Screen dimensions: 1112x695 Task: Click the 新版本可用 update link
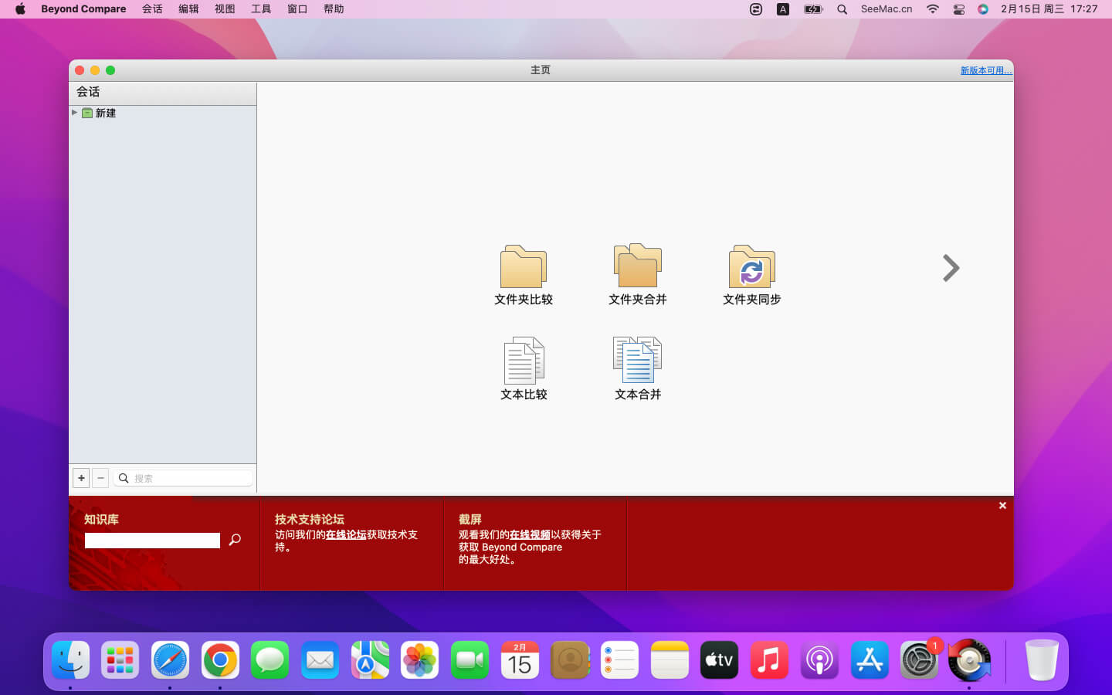[x=985, y=70]
